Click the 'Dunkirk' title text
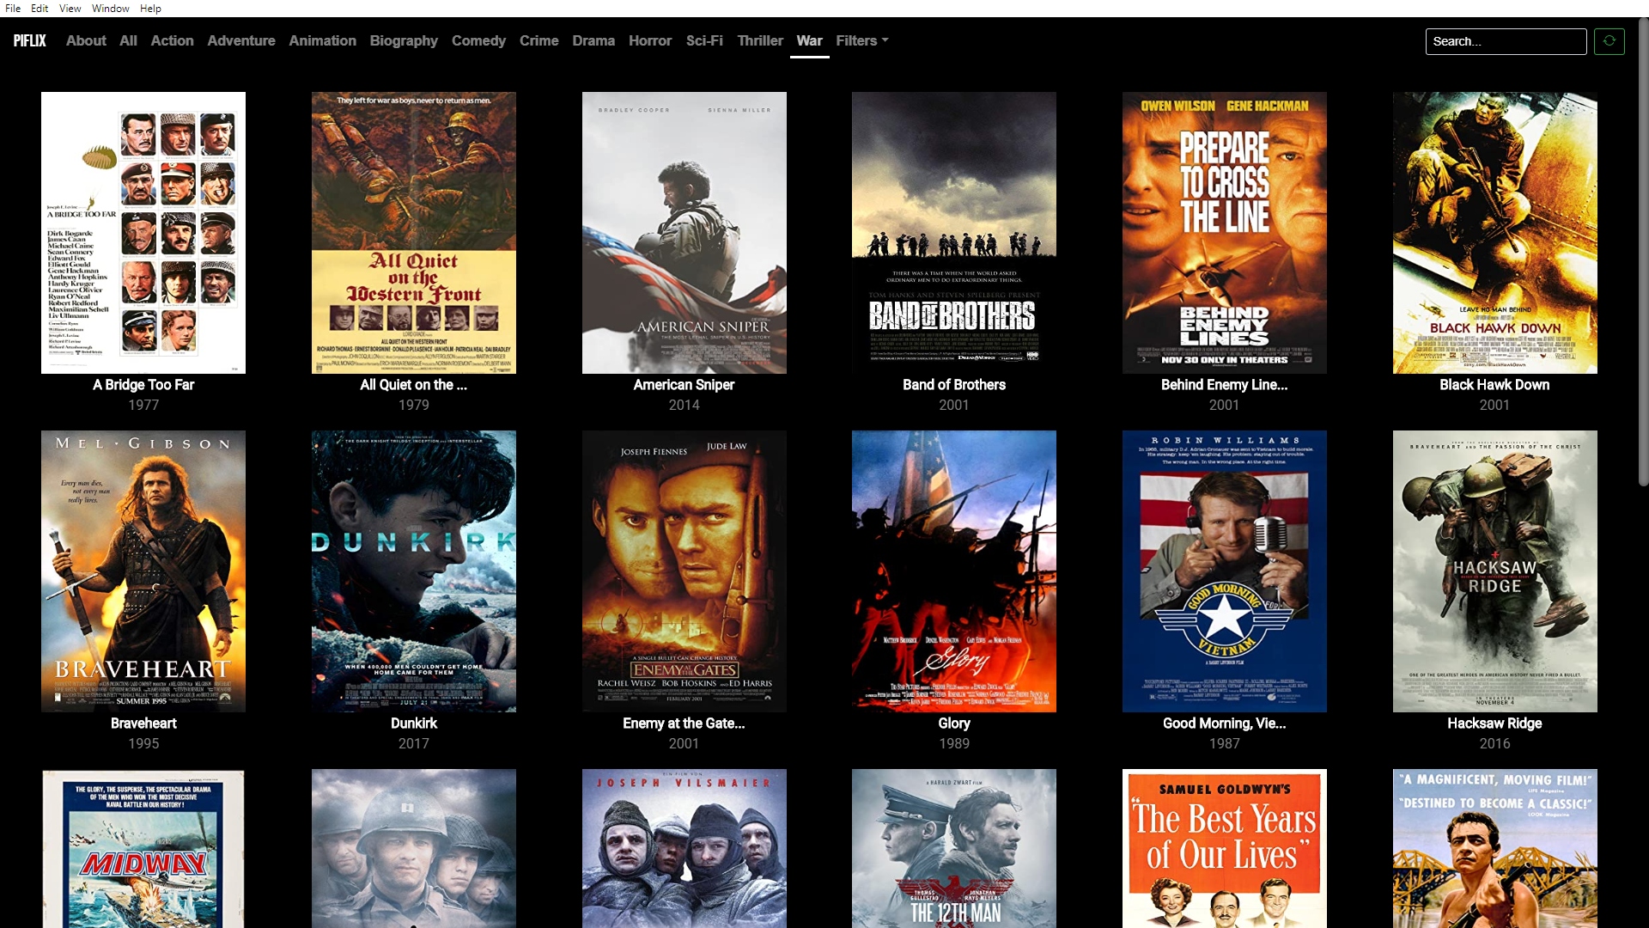 point(414,723)
